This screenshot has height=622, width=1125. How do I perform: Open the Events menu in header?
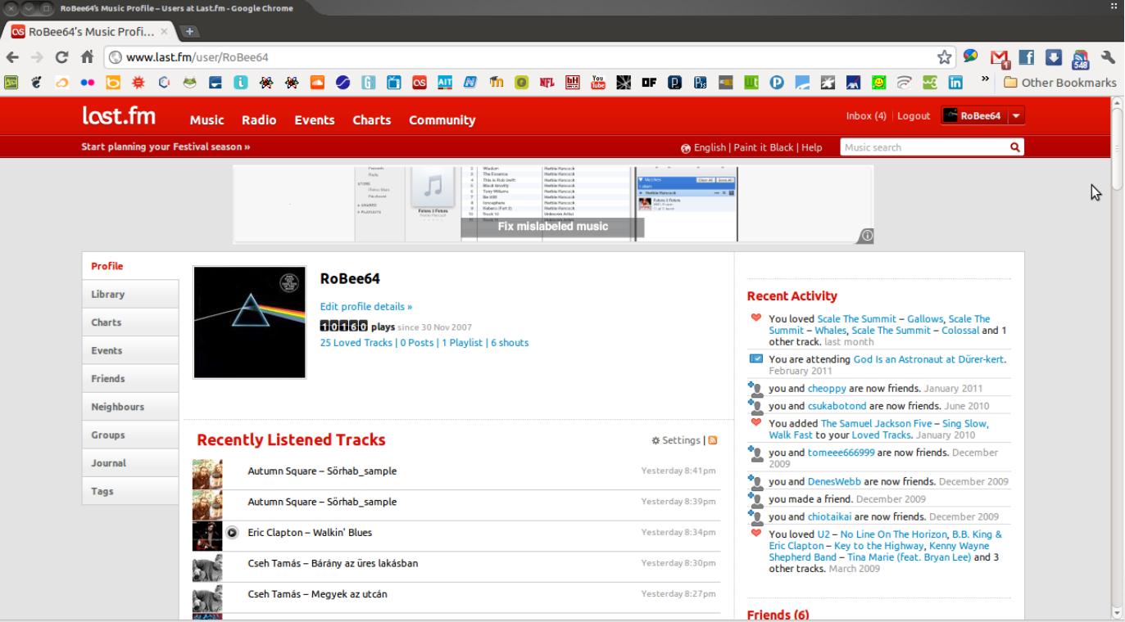[x=315, y=119]
